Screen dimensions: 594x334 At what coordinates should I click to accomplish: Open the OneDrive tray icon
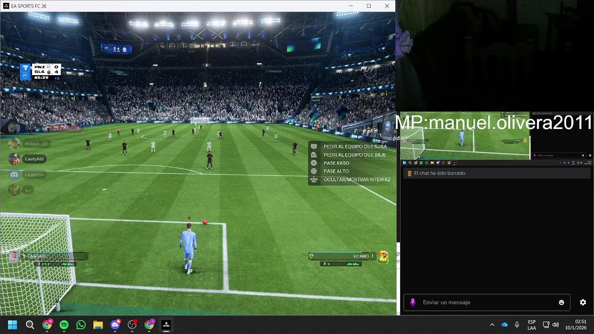tap(504, 325)
